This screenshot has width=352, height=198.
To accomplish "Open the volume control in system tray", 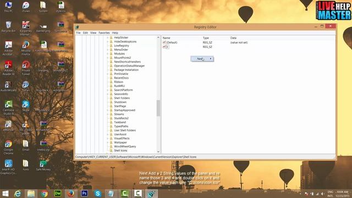I will [323, 194].
